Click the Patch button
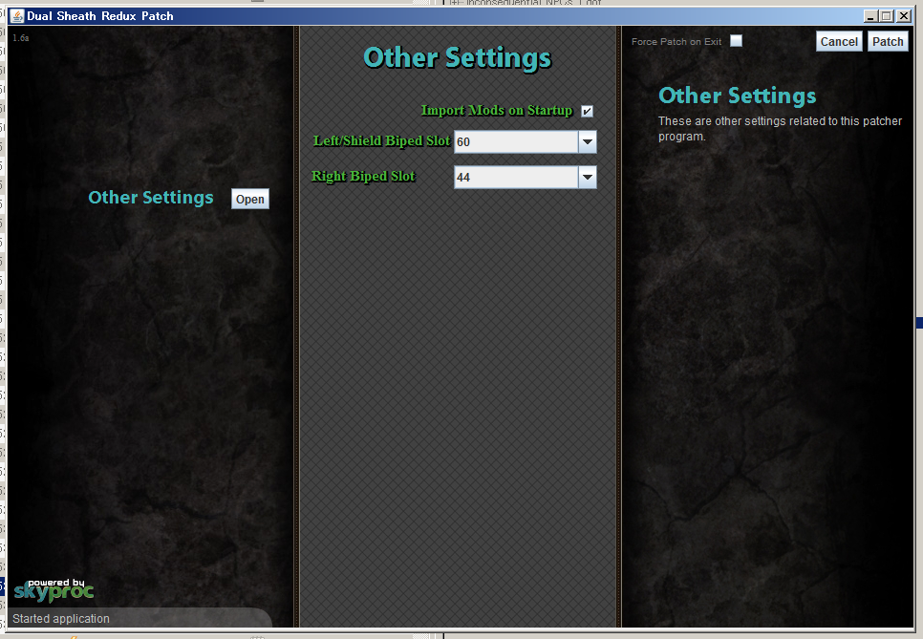 pyautogui.click(x=888, y=41)
